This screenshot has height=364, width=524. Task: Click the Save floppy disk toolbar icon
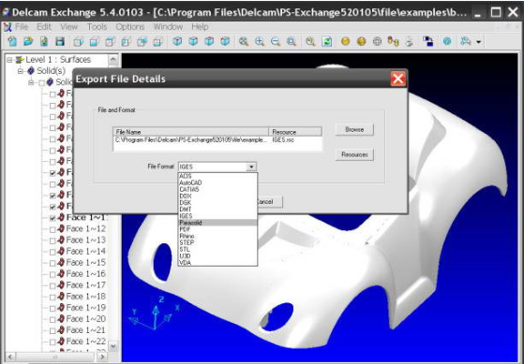click(x=60, y=41)
